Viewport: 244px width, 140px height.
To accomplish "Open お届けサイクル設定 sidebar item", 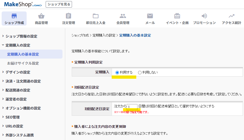I will point(23,63).
